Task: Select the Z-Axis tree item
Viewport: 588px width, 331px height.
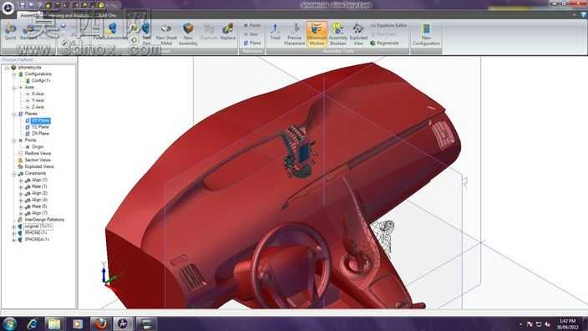Action: 38,107
